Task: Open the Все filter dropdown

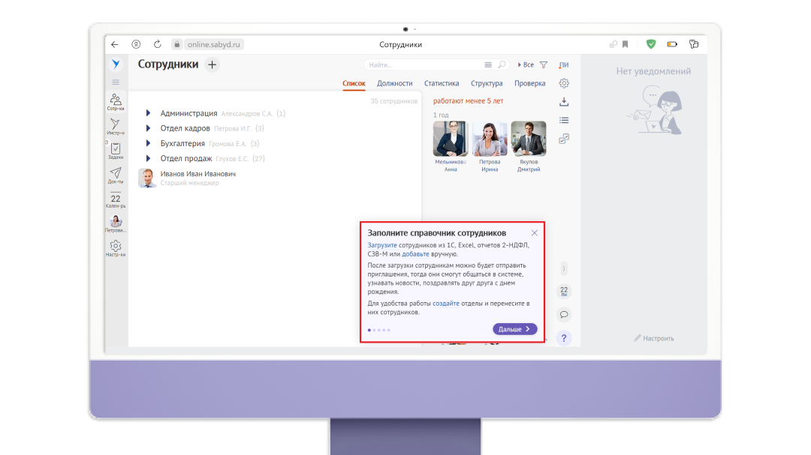Action: pyautogui.click(x=526, y=65)
